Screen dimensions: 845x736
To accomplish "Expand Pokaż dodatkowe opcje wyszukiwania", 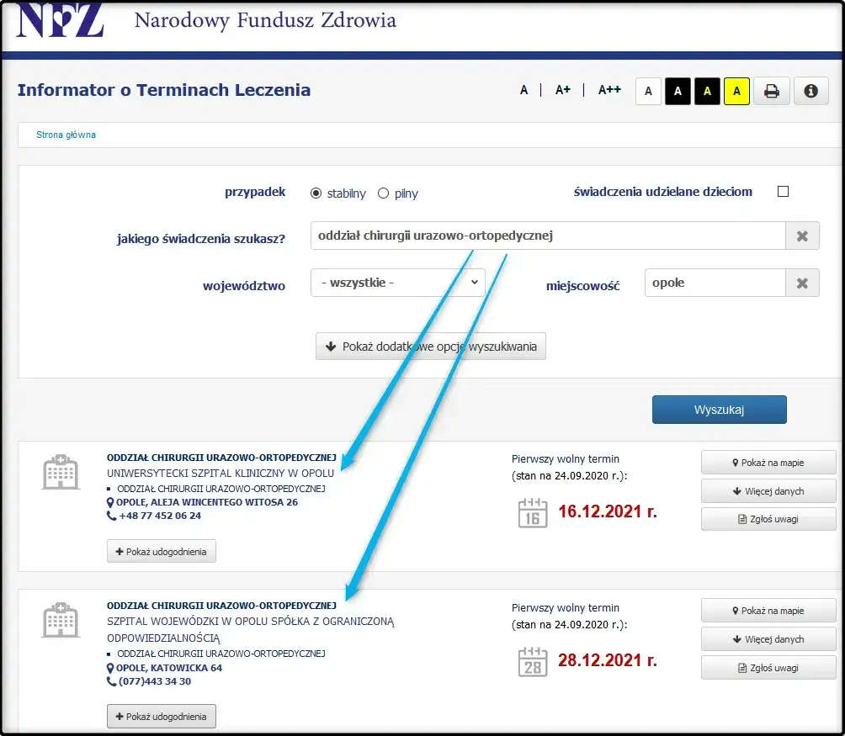I will (x=430, y=346).
